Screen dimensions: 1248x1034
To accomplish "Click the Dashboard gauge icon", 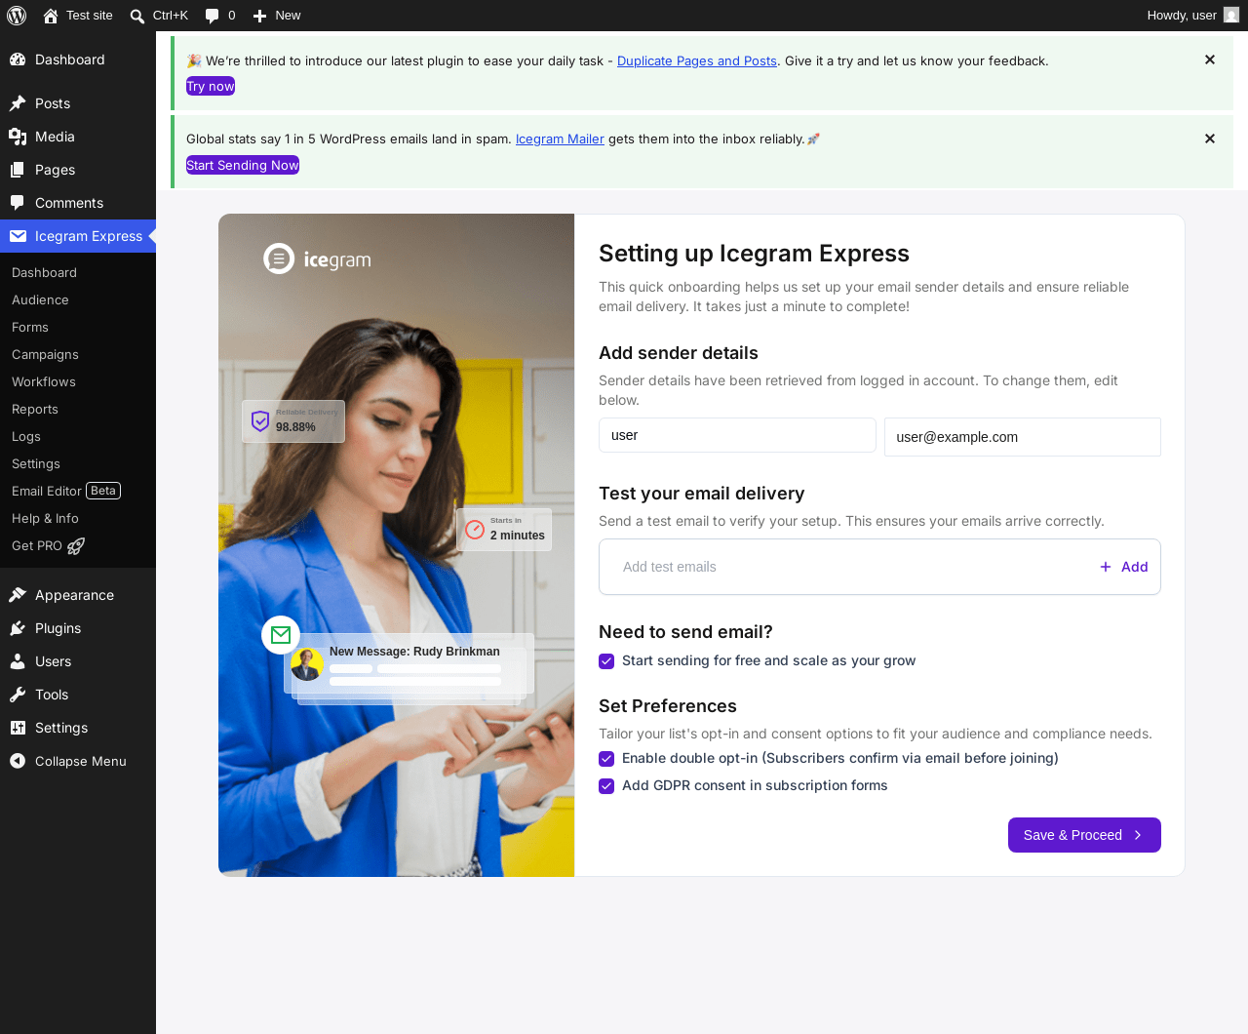I will pos(18,60).
